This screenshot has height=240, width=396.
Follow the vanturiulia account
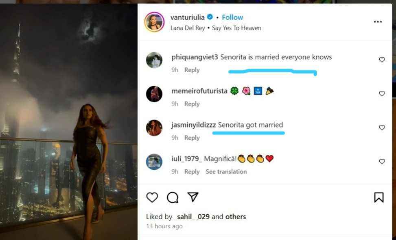pyautogui.click(x=232, y=17)
